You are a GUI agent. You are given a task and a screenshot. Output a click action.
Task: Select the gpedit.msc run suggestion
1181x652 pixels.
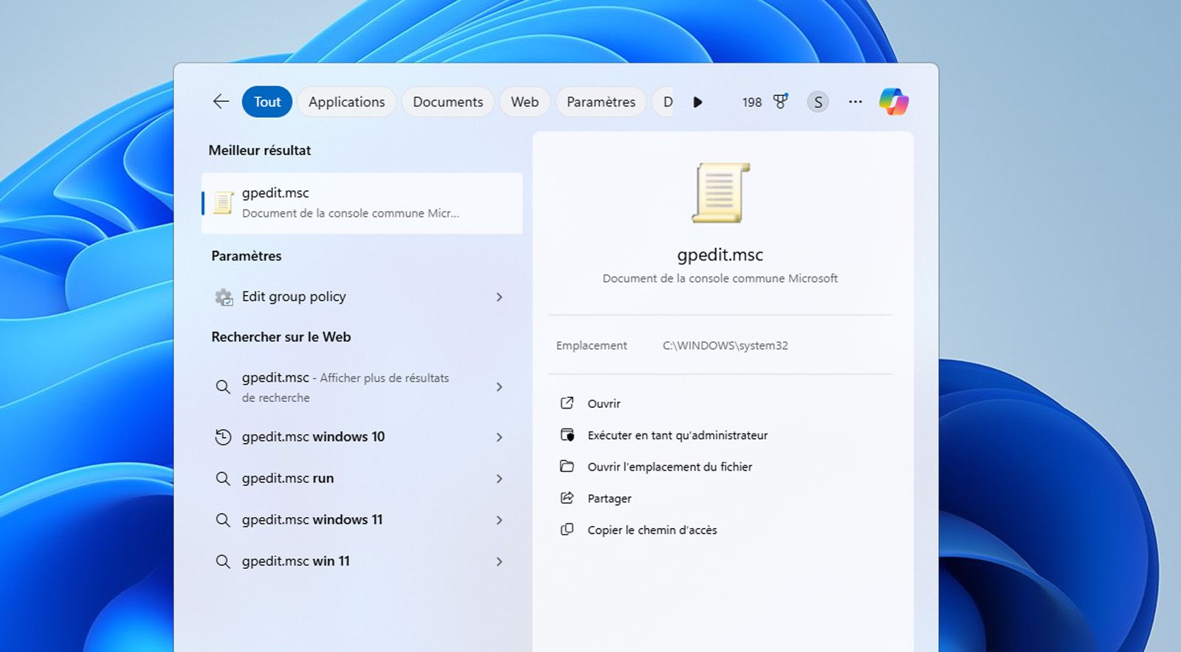click(x=362, y=478)
